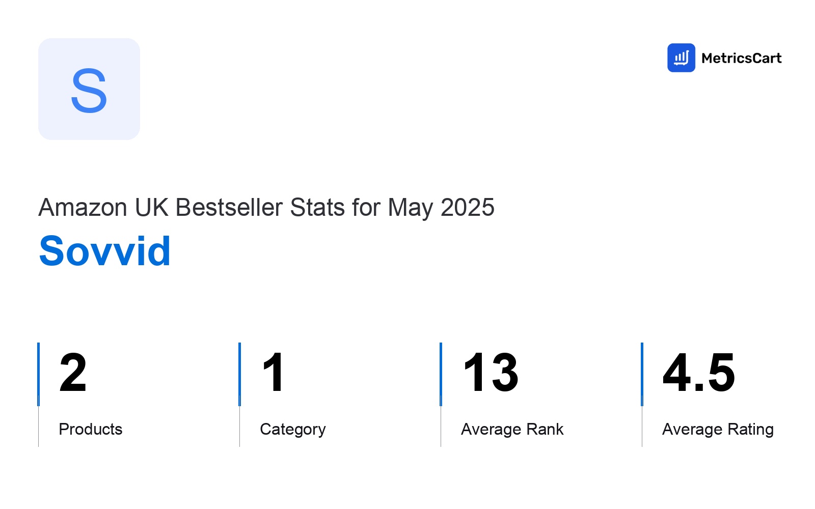Click the words May 2025 in the heading
Image resolution: width=815 pixels, height=509 pixels.
click(441, 208)
